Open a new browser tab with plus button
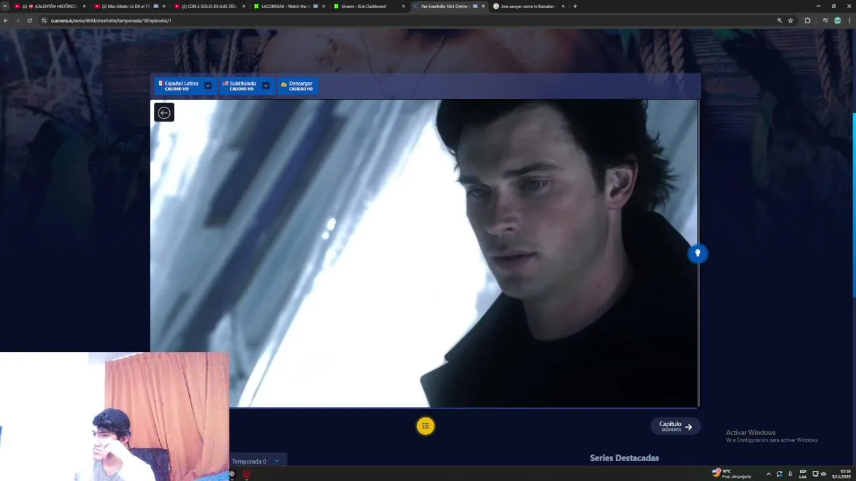 tap(575, 6)
